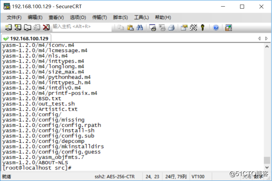This screenshot has width=272, height=181.
Task: Click the line yasm-1.2.0/m4/nls.m4
Action: click(x=35, y=56)
